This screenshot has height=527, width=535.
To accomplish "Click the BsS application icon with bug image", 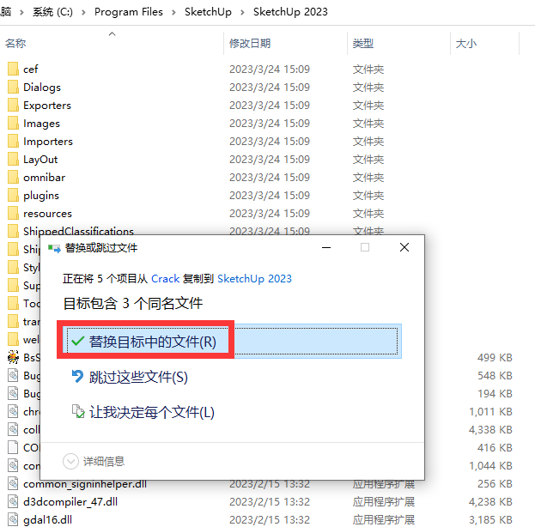I will click(x=13, y=357).
